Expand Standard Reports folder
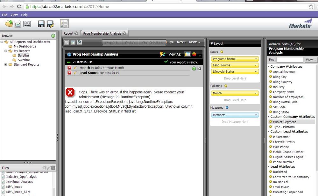318x196 pixels. [x=6, y=64]
